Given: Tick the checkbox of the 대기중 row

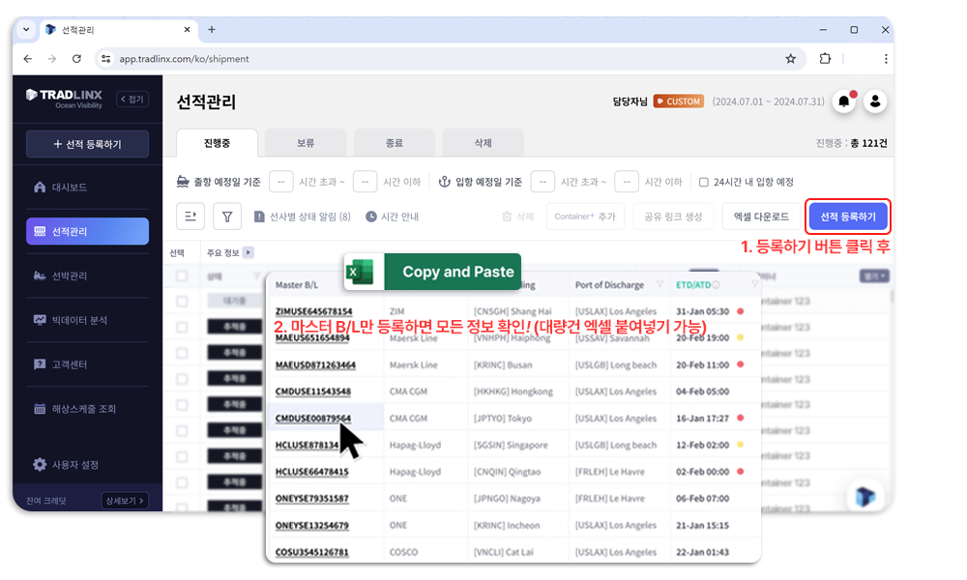Looking at the screenshot, I should tap(182, 302).
